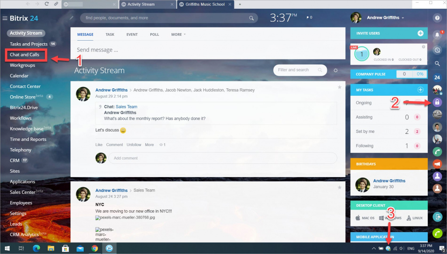Image resolution: width=447 pixels, height=254 pixels.
Task: Select the EVENT tab
Action: pyautogui.click(x=132, y=35)
